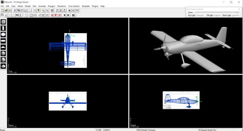Select Polygon mode triangle icon

coord(6,15)
